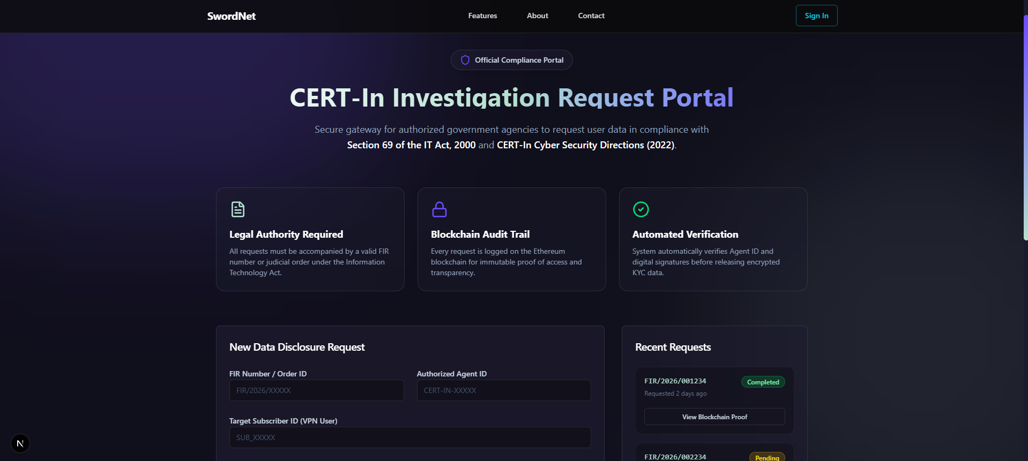1028x461 pixels.
Task: Click the document icon for Legal Authority
Action: coord(237,209)
